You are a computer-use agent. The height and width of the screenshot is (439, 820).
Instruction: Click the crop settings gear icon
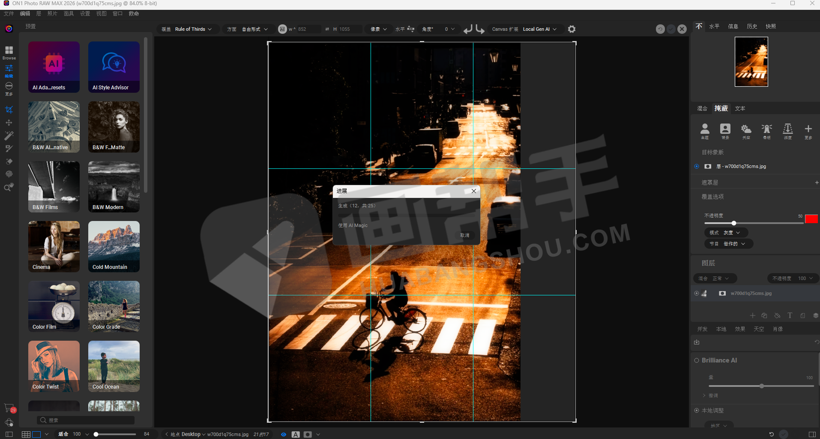click(x=572, y=29)
